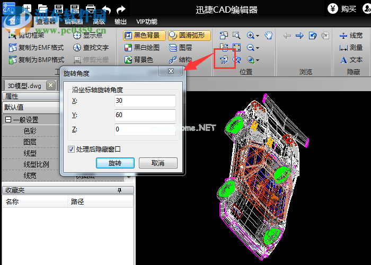Activate the pan hand tool

pyautogui.click(x=269, y=36)
